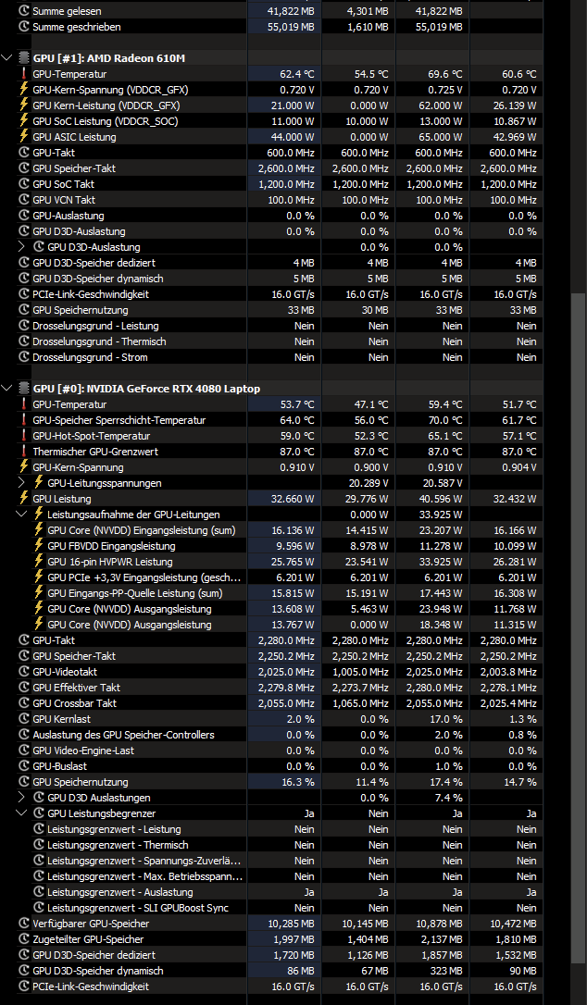Click thermometer icon of Thermischer GPU-Grenzwert
The image size is (587, 1005).
click(x=24, y=452)
